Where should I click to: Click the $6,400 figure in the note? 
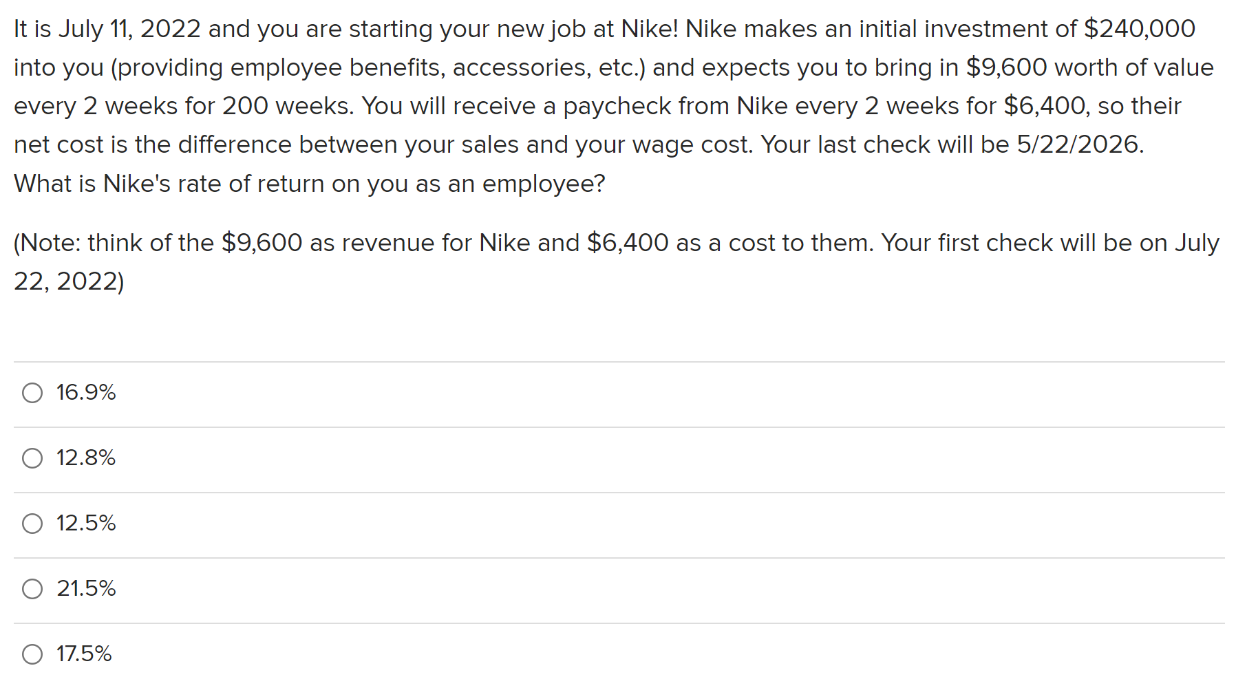pyautogui.click(x=628, y=243)
